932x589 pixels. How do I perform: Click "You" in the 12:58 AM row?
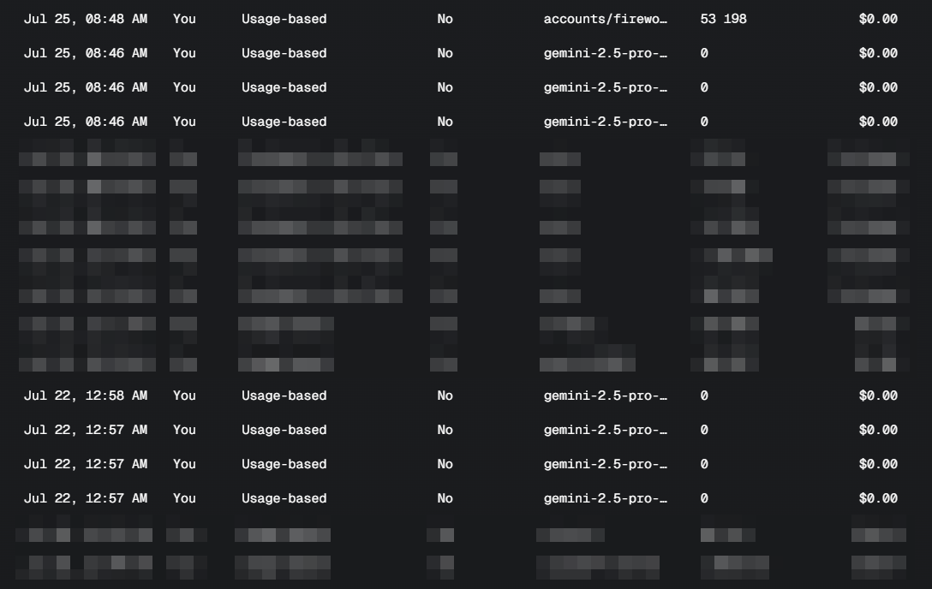pos(184,396)
